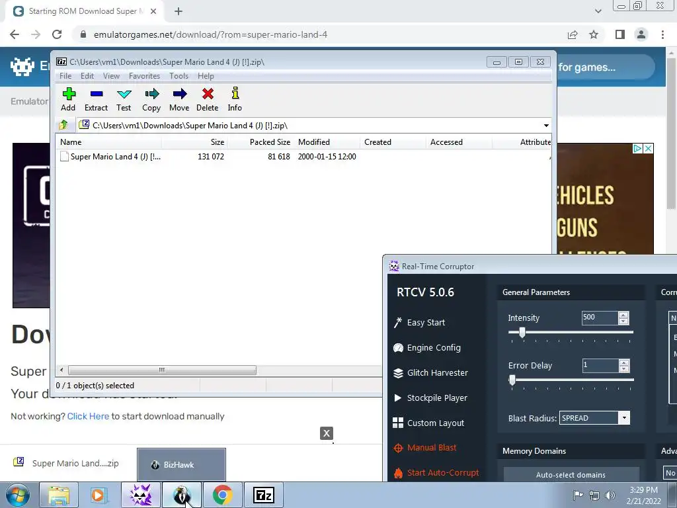Viewport: 677px width, 508px height.
Task: Open the downloaded Super Mario Land zip
Action: 66,463
